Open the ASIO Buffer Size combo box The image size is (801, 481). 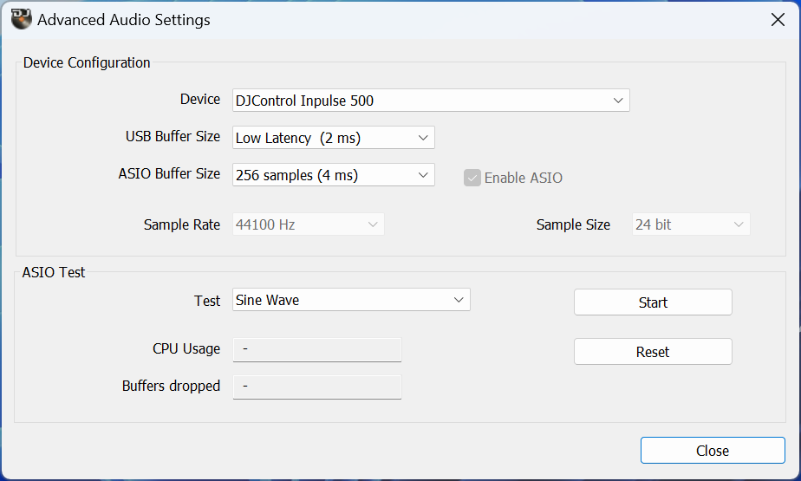click(x=333, y=174)
